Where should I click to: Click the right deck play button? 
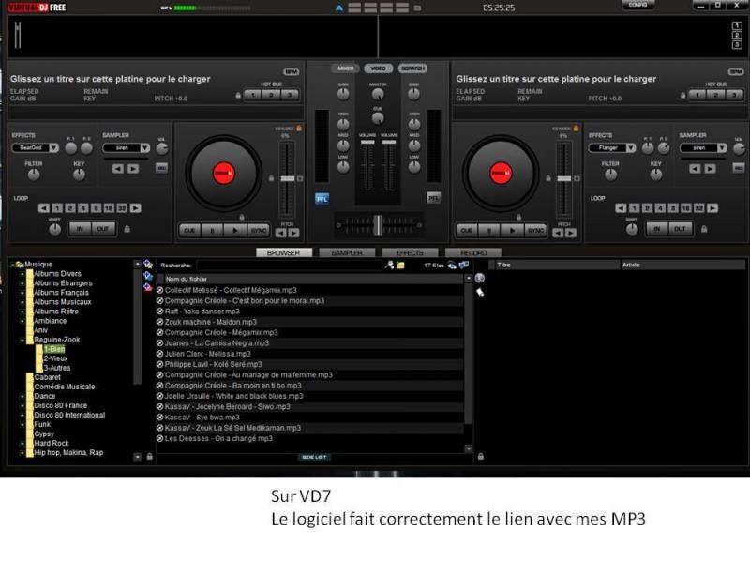point(512,231)
